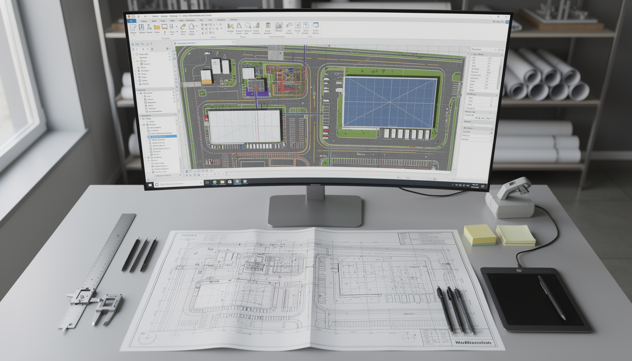Open the dropdown arrow under the first ribbon icon
The height and width of the screenshot is (361, 632).
click(134, 35)
